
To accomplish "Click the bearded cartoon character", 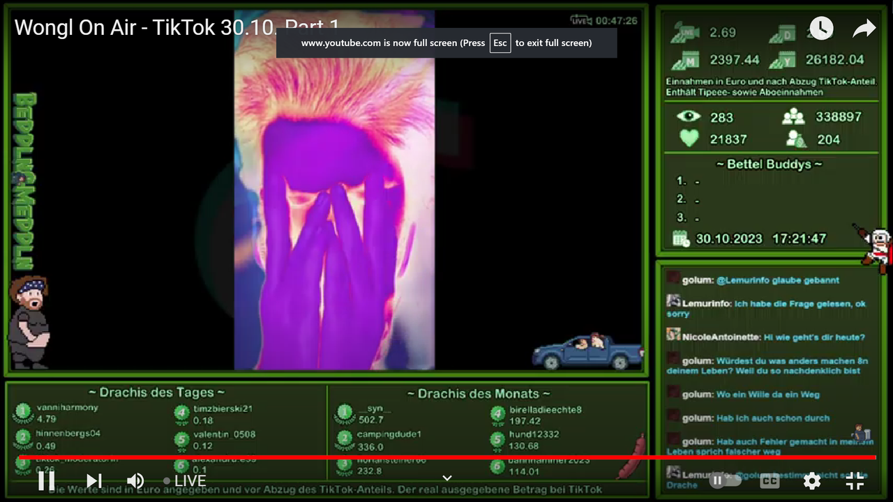I will [29, 322].
